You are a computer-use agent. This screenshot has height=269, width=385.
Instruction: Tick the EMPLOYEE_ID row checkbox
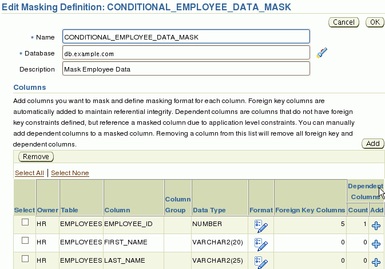click(x=25, y=222)
